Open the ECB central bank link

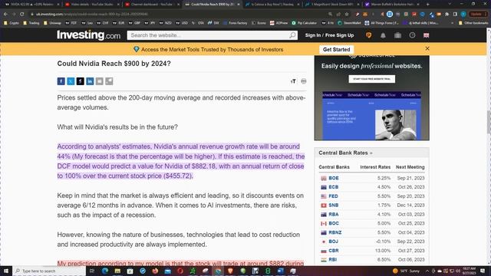click(333, 187)
